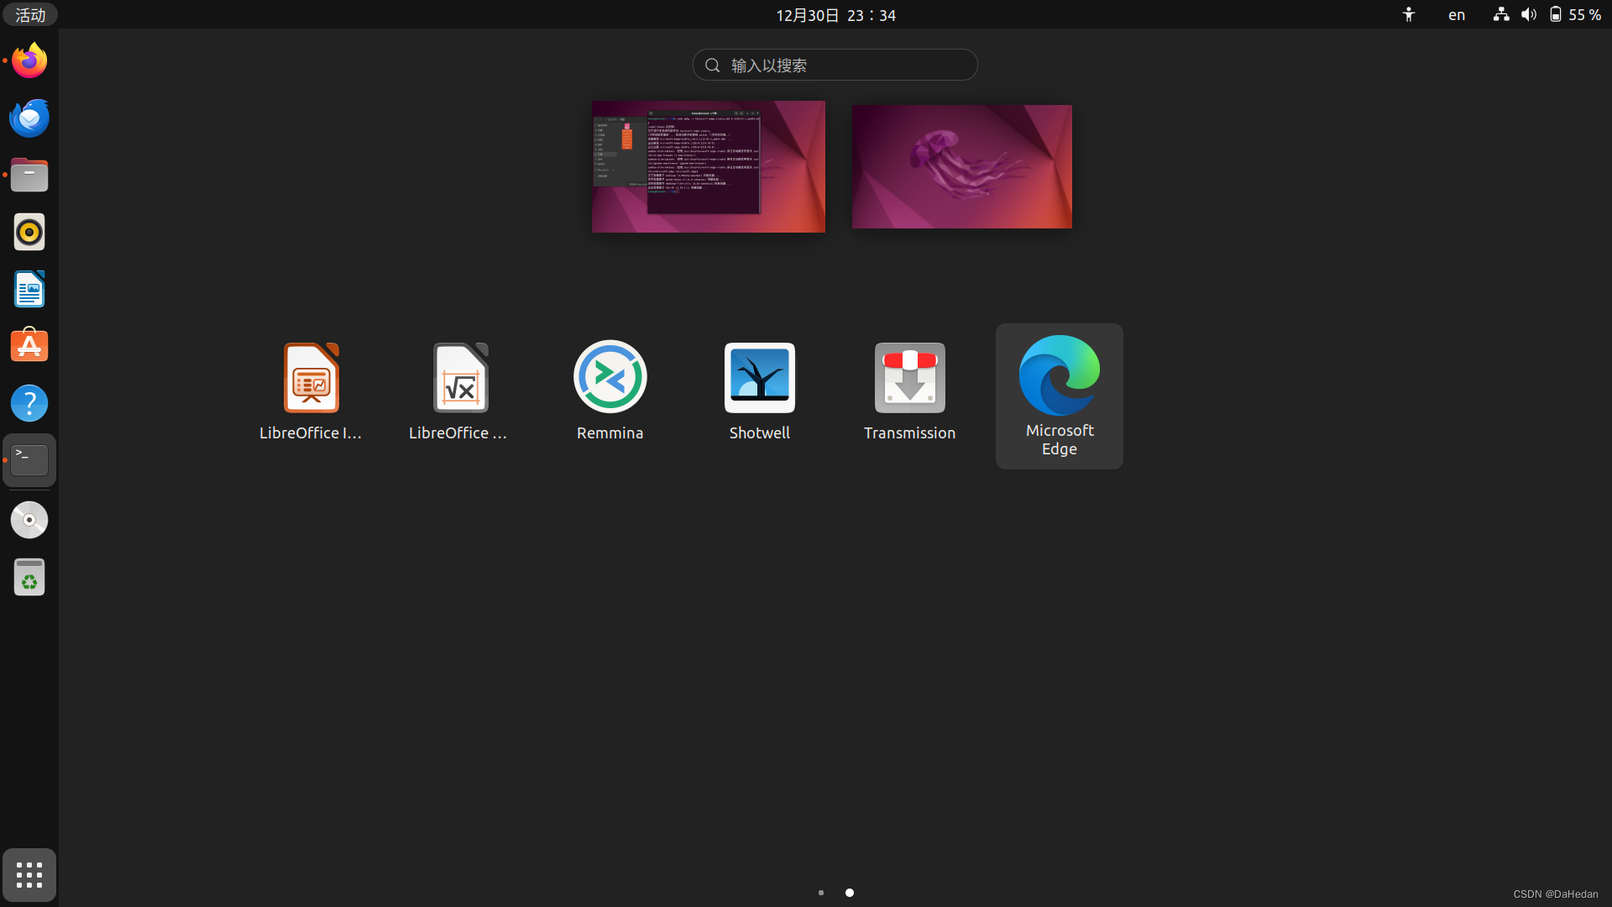Click the search input field
The width and height of the screenshot is (1612, 907).
point(835,65)
